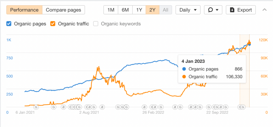Click the blue Organic pages data point

(249, 44)
